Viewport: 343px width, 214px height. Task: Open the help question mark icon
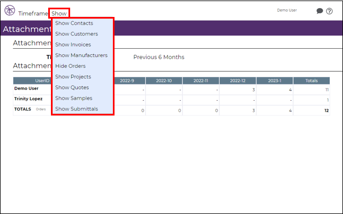pyautogui.click(x=329, y=11)
